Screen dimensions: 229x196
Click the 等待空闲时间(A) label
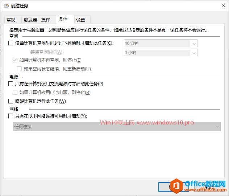(47, 52)
